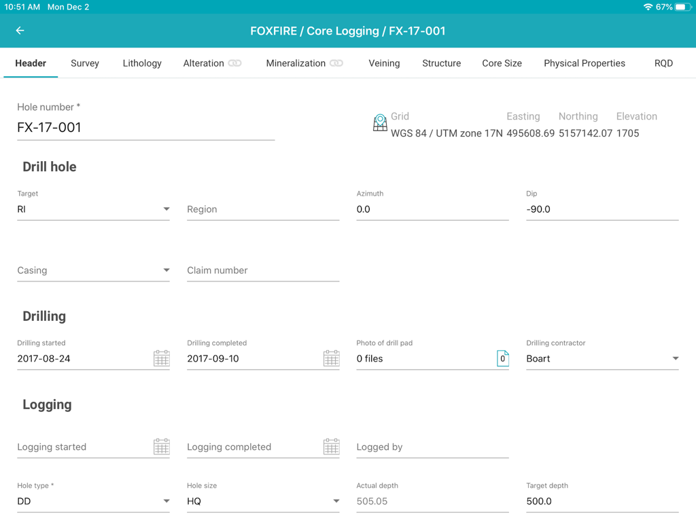Switch to the Survey tab
The height and width of the screenshot is (522, 696).
pos(84,63)
